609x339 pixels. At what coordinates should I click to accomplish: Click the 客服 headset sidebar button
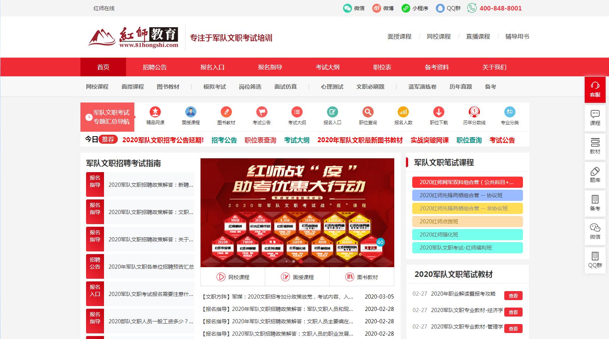pos(595,89)
